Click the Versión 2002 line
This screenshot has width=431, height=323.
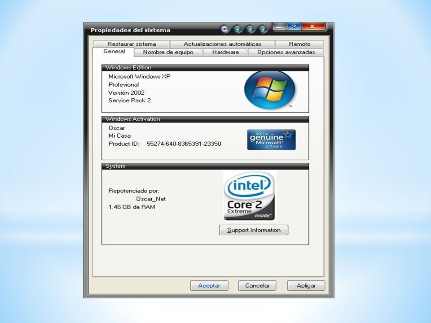127,92
